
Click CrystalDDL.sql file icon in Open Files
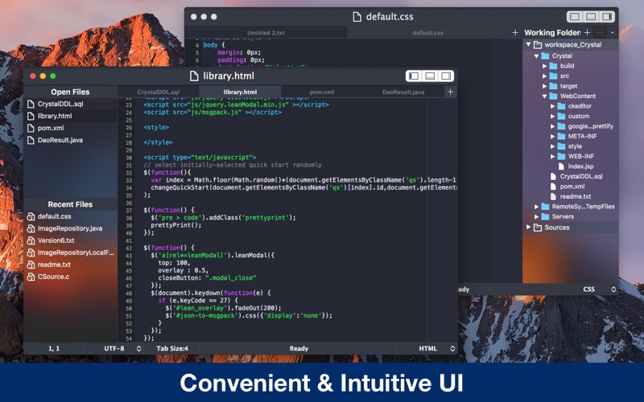[x=31, y=105]
